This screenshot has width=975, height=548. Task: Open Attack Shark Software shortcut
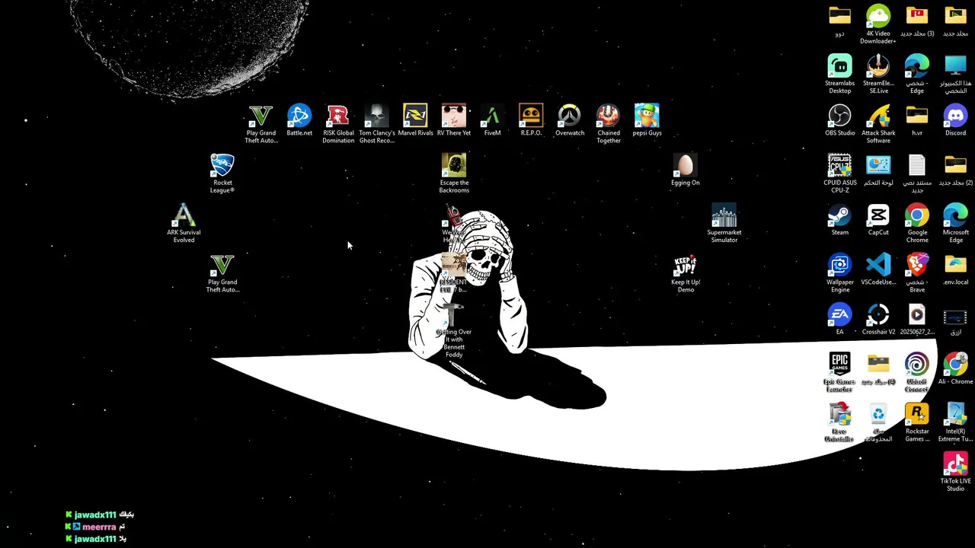coord(878,123)
